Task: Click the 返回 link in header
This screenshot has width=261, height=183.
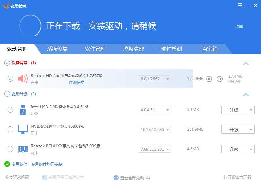Action: click(239, 26)
